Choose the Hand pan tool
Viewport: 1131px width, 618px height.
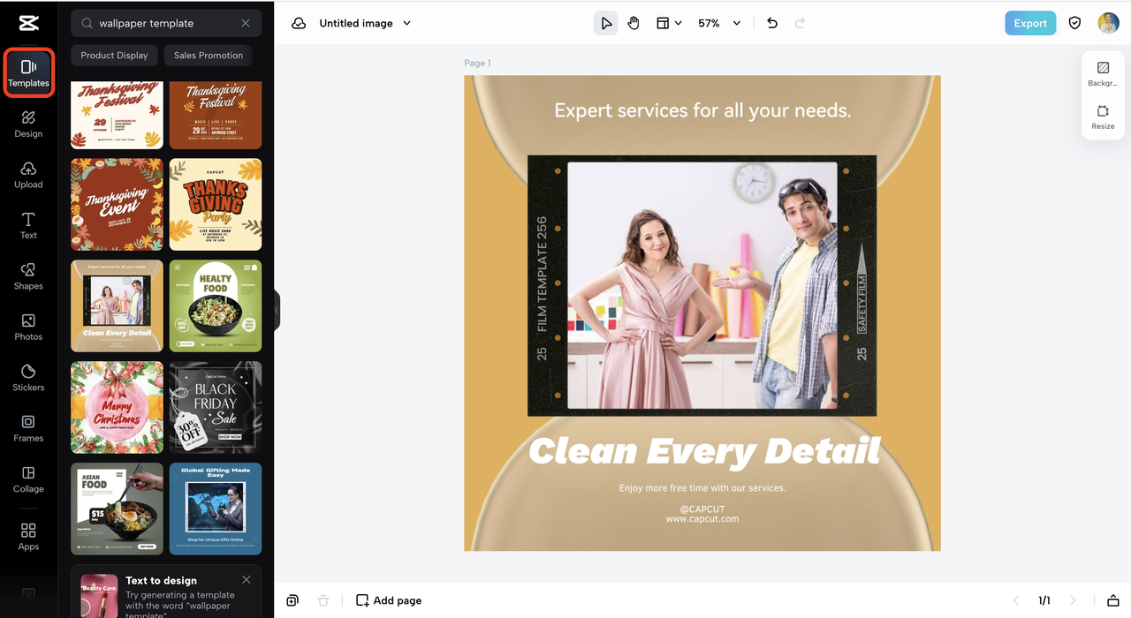point(634,23)
